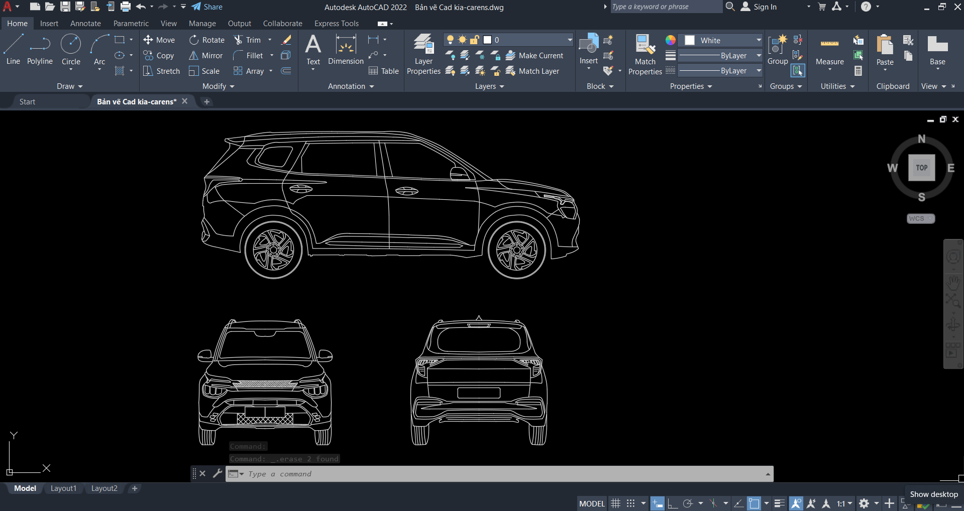Click the Share button
The height and width of the screenshot is (511, 964).
(x=206, y=7)
